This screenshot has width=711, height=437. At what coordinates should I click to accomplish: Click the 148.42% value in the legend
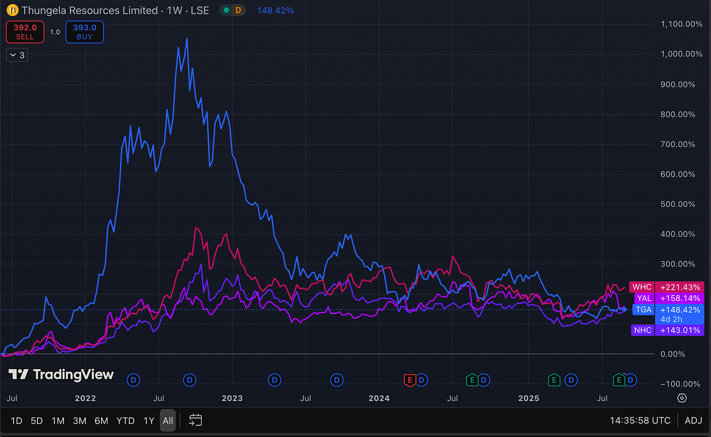tap(275, 10)
